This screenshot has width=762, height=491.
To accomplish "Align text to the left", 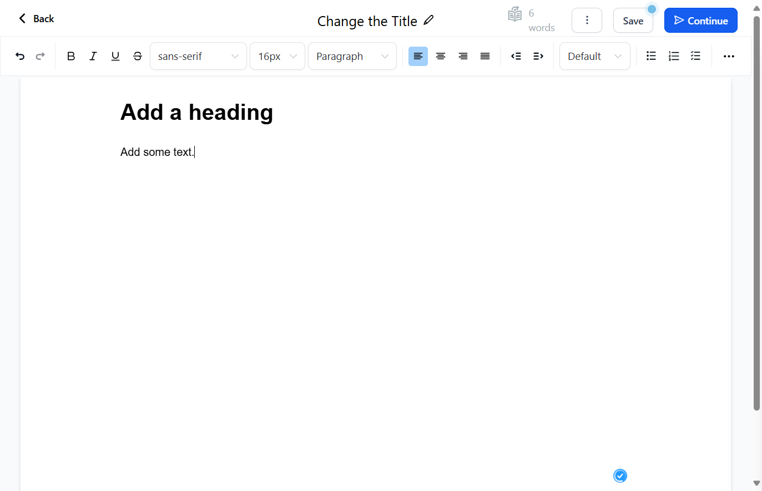I will (418, 56).
